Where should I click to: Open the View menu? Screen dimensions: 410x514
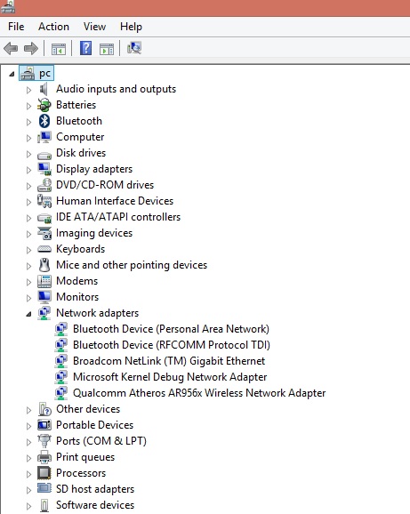tap(94, 27)
